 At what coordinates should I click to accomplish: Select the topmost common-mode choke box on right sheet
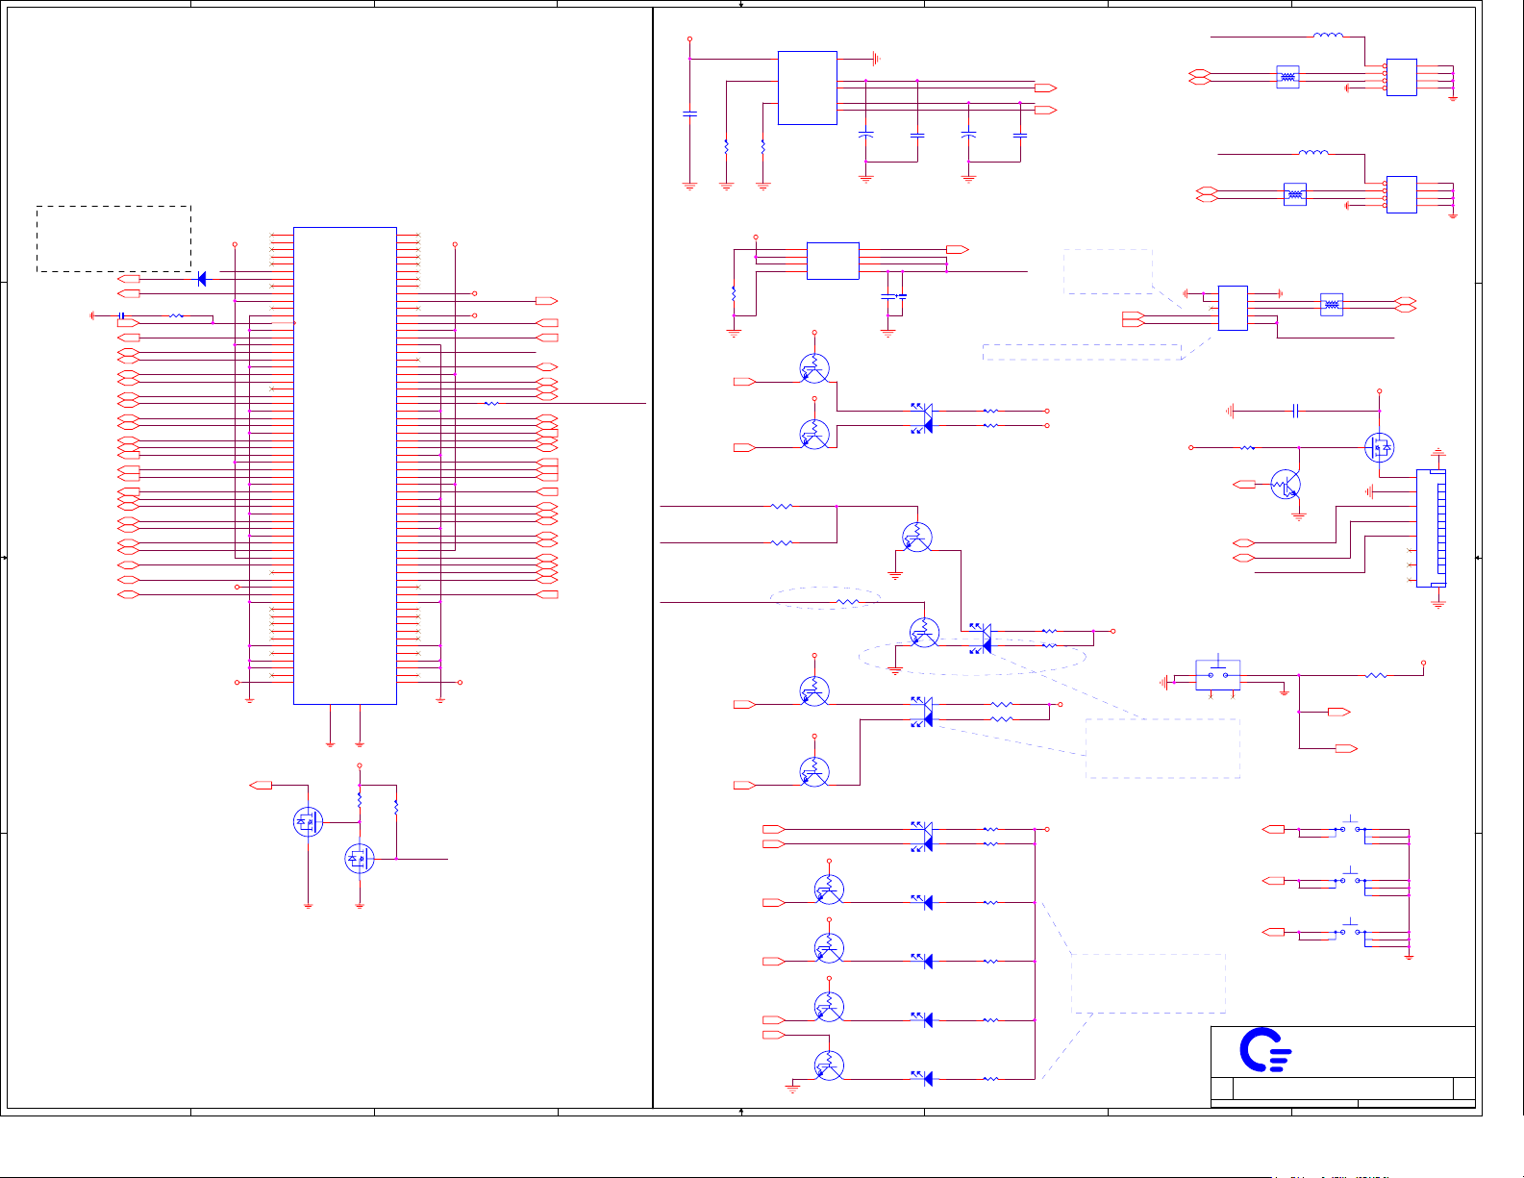point(1287,77)
